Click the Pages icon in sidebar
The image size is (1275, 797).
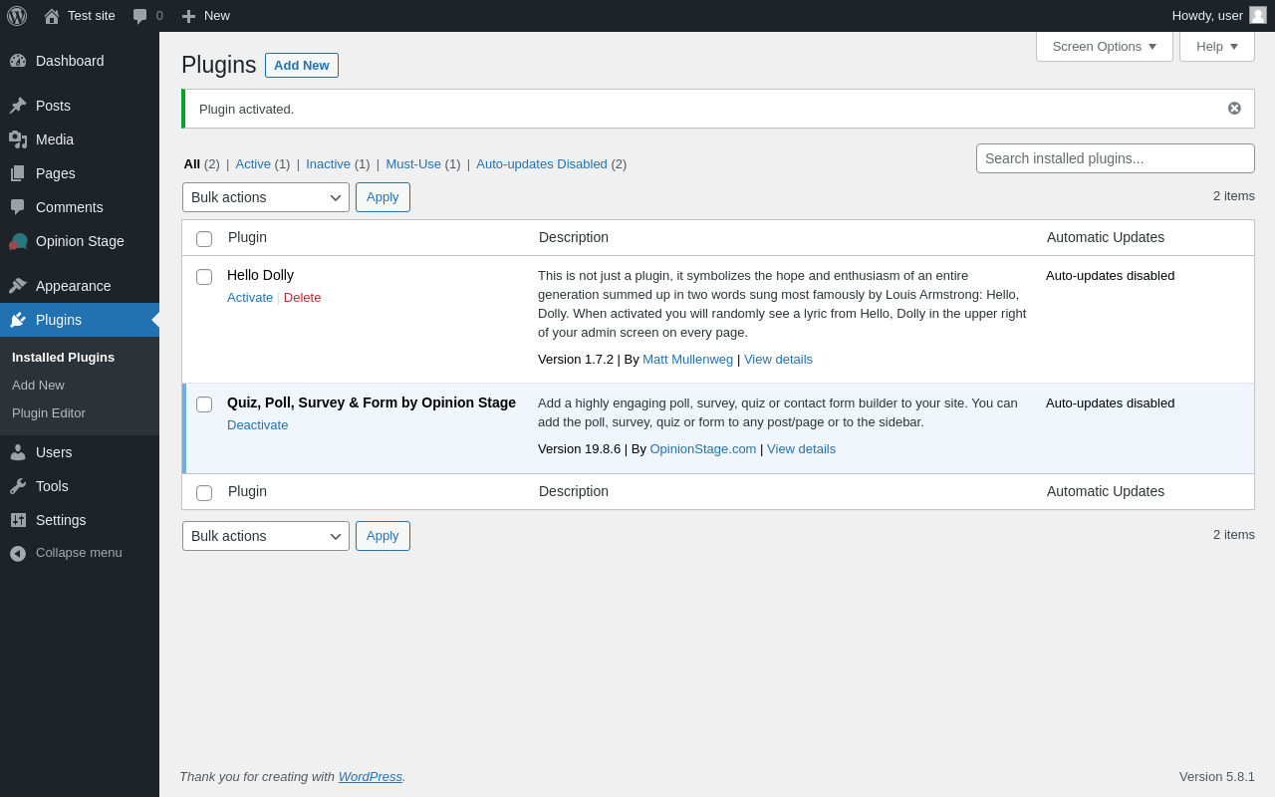click(18, 173)
